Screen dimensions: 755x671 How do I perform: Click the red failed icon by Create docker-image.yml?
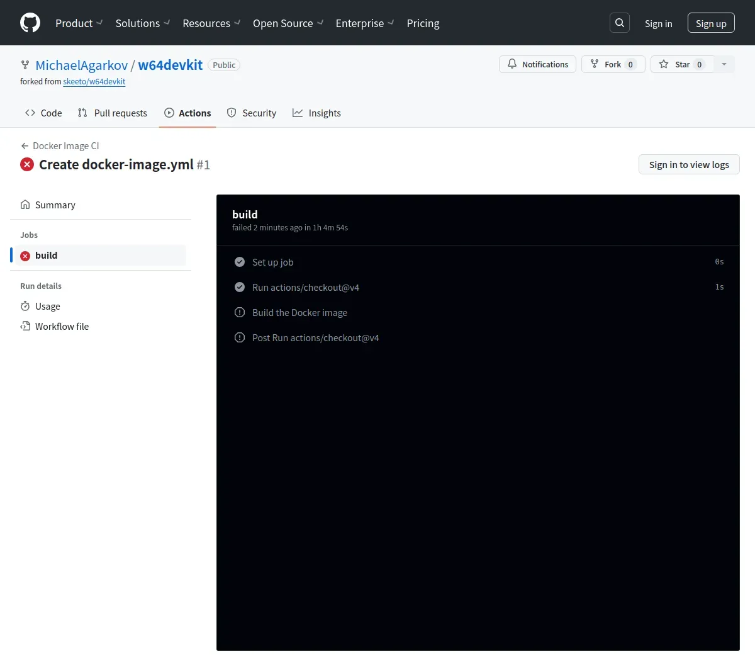[27, 164]
